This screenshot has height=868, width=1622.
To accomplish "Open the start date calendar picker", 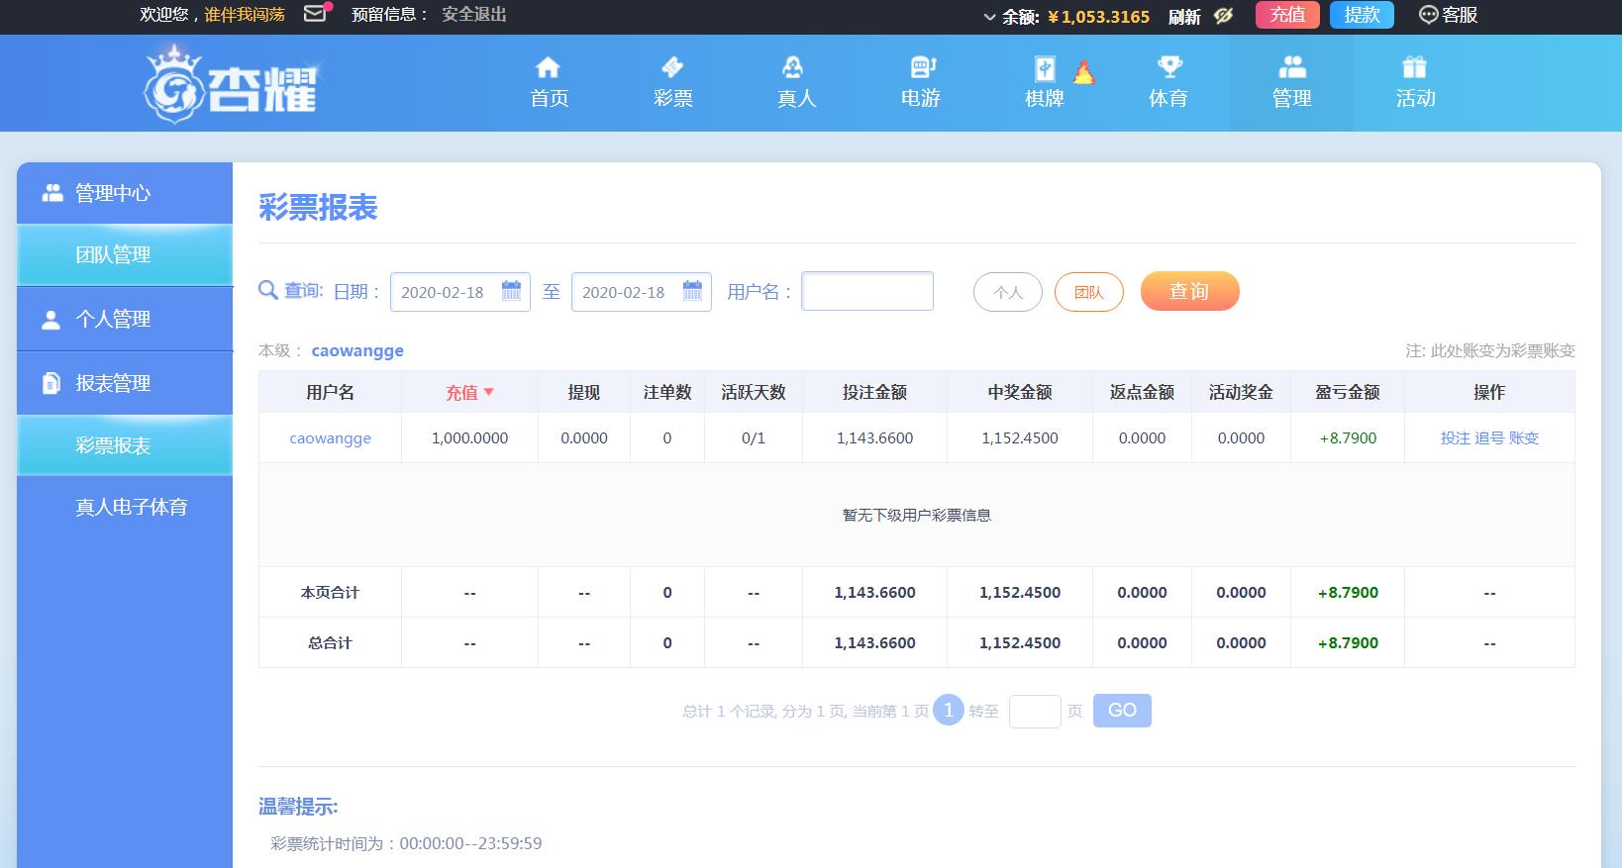I will [x=511, y=291].
